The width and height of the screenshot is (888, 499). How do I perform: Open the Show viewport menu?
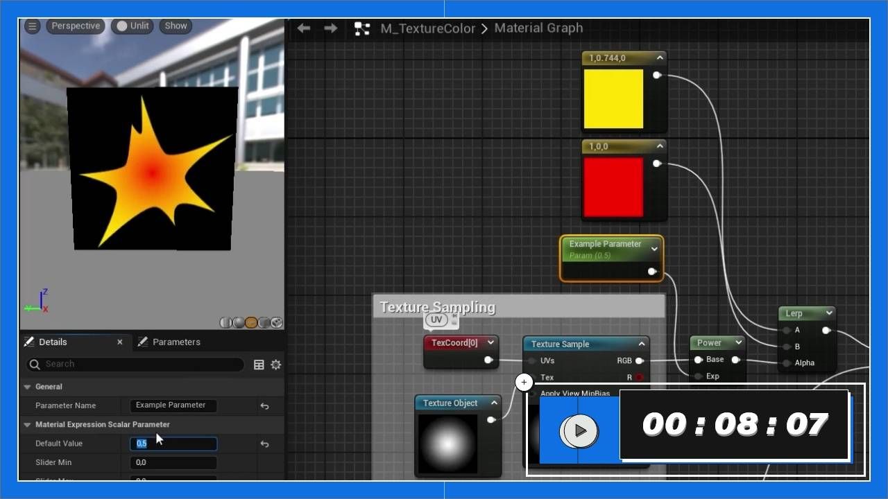[176, 26]
